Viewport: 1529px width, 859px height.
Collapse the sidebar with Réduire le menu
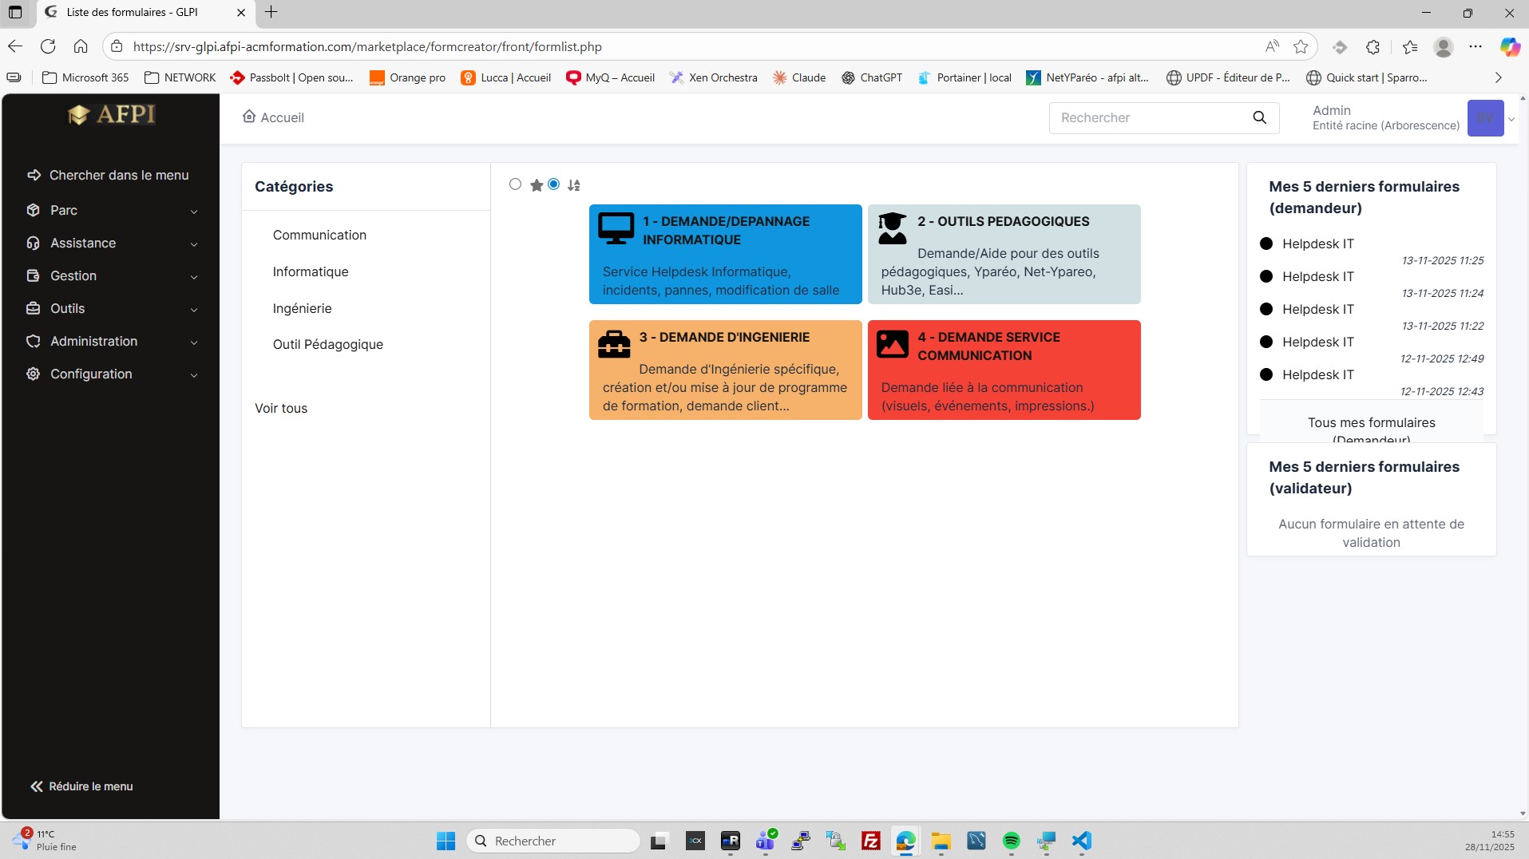(x=82, y=786)
